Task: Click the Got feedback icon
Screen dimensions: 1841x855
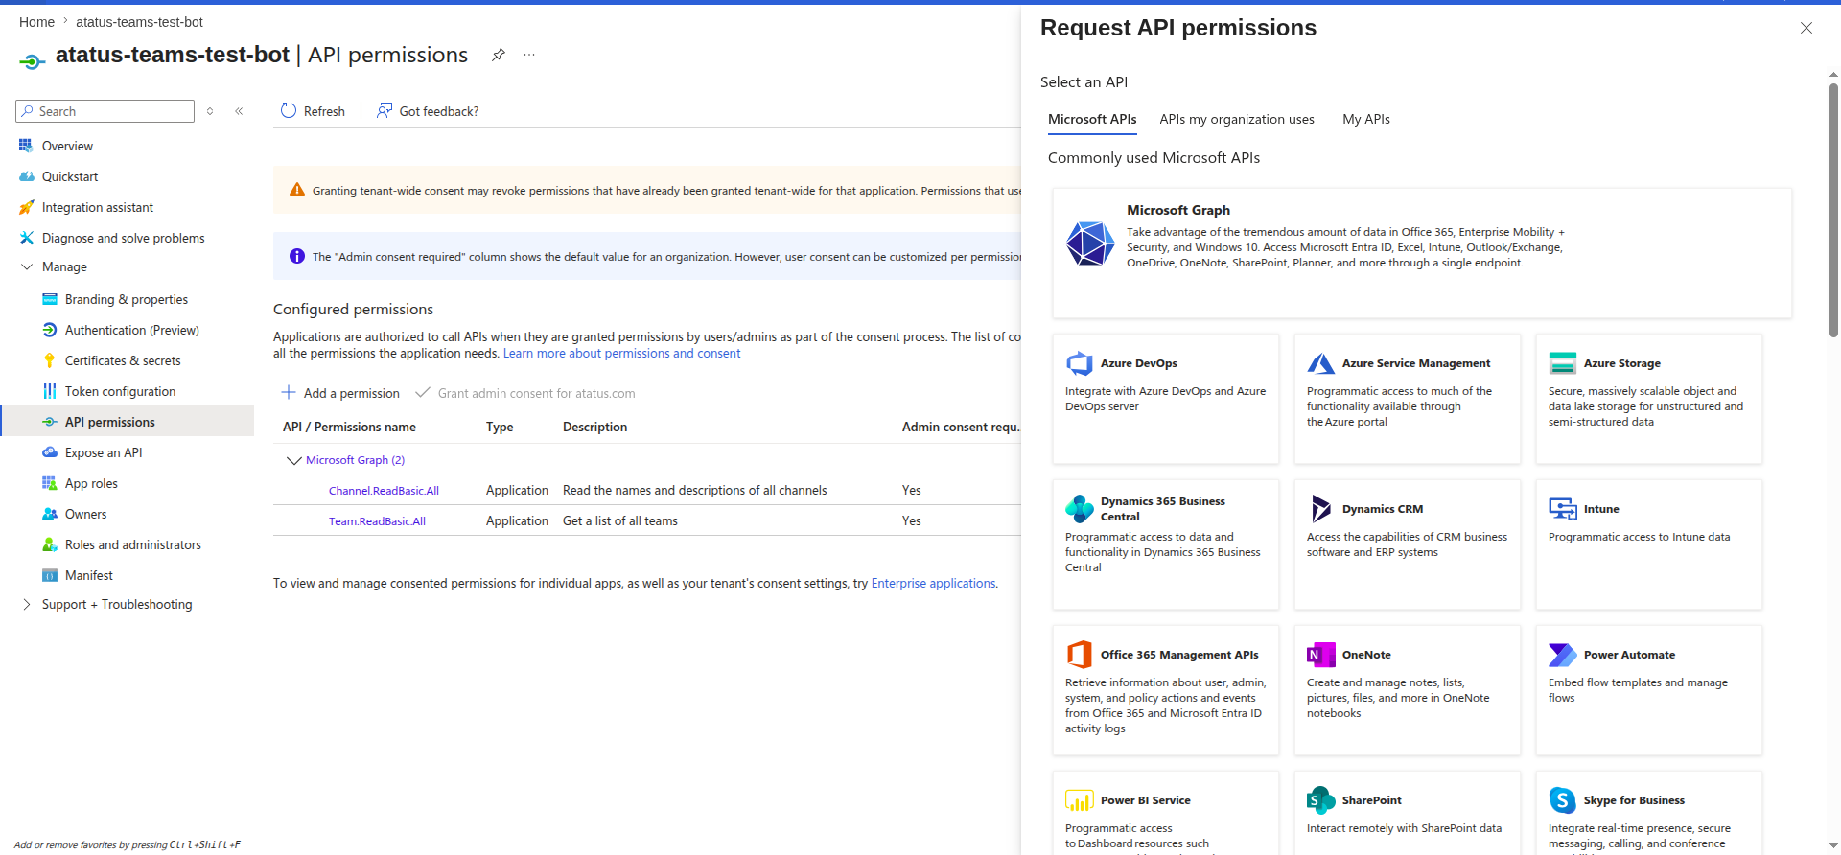Action: (x=385, y=111)
